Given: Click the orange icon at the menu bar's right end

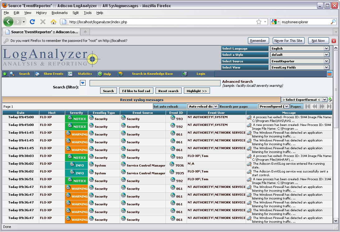Looking at the screenshot, I should 329,74.
